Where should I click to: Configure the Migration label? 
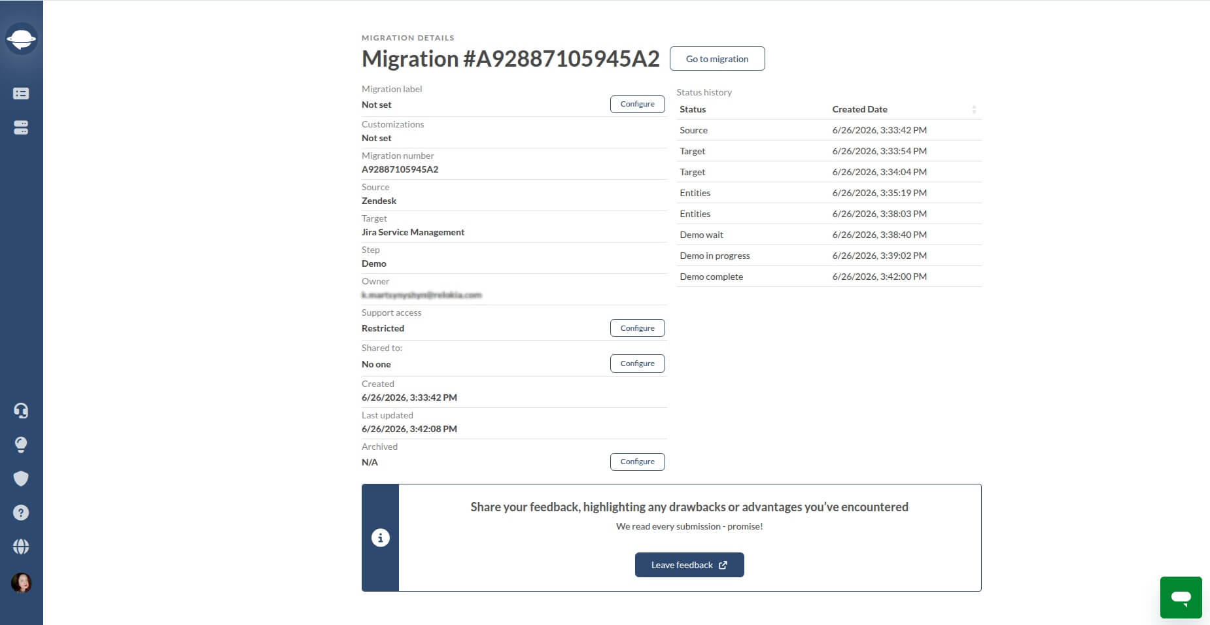coord(637,104)
